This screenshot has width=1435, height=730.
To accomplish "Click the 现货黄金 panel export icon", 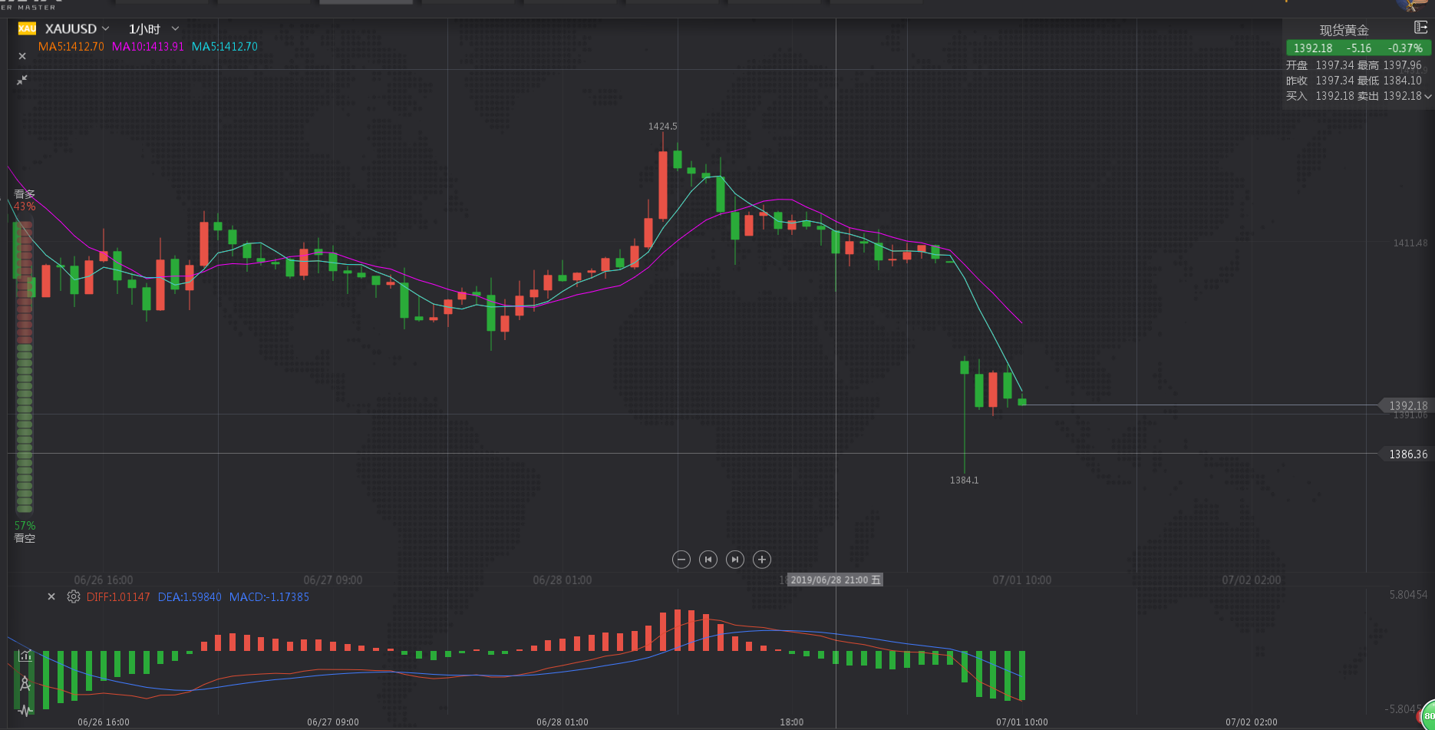I will click(x=1420, y=28).
